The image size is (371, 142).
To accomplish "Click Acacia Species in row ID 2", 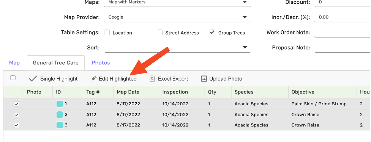I will (x=251, y=115).
